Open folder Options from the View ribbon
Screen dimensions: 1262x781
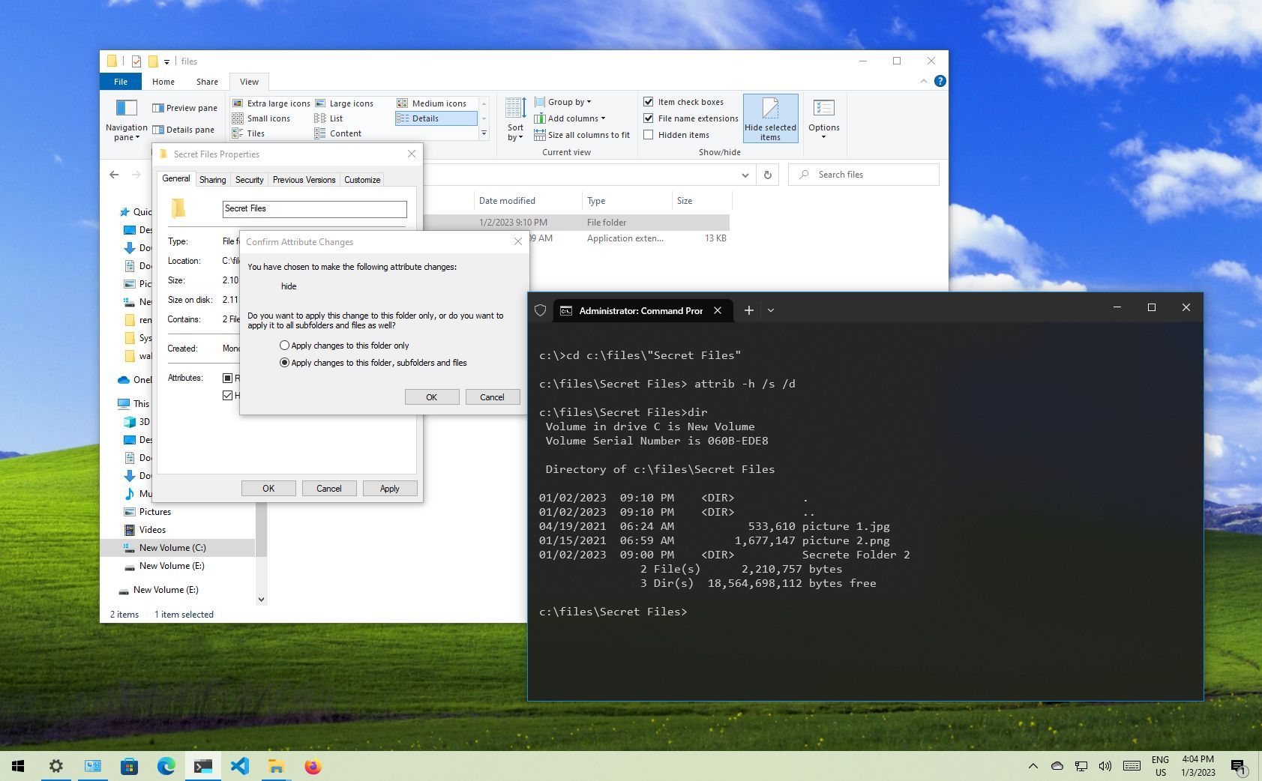[823, 118]
